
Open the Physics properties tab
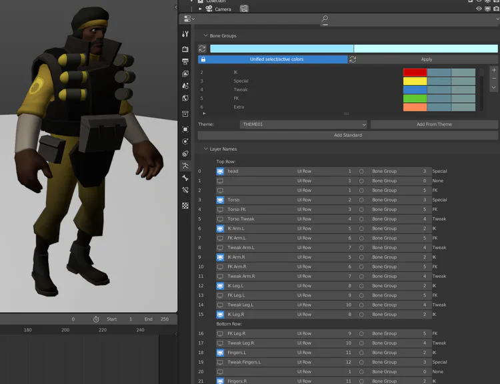click(185, 141)
